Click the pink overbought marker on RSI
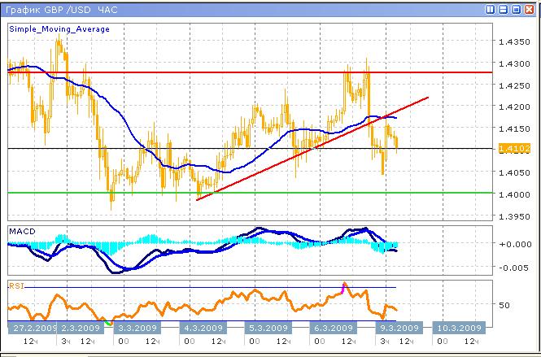The height and width of the screenshot is (357, 541). click(x=343, y=287)
